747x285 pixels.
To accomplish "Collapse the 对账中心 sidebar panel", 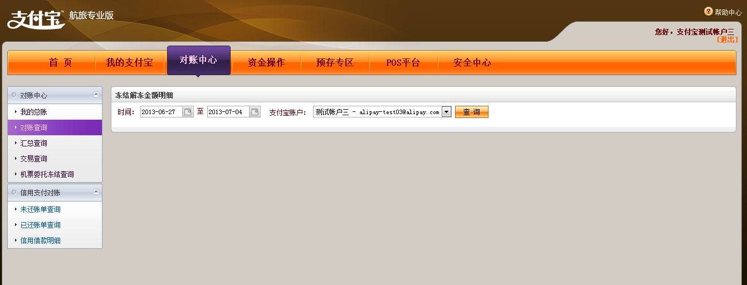I will pos(96,95).
